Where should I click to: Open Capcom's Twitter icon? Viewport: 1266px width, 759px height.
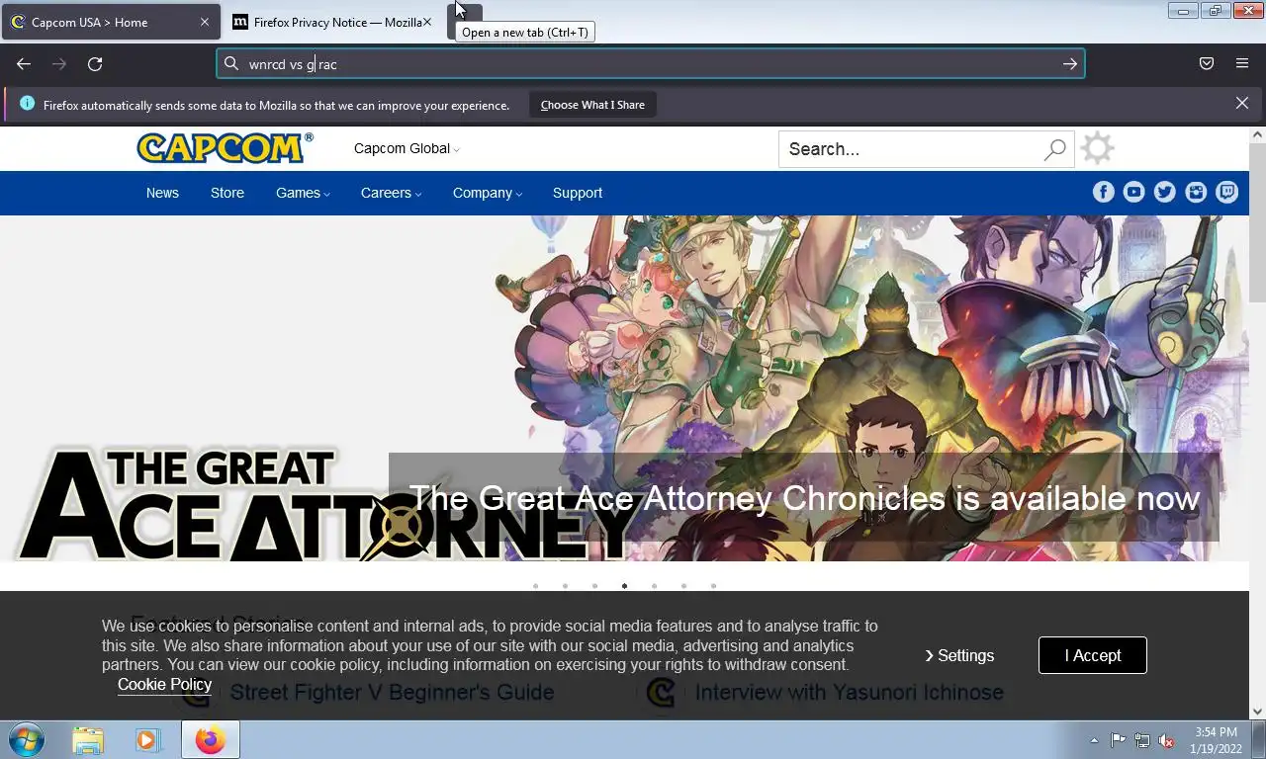[x=1165, y=192]
